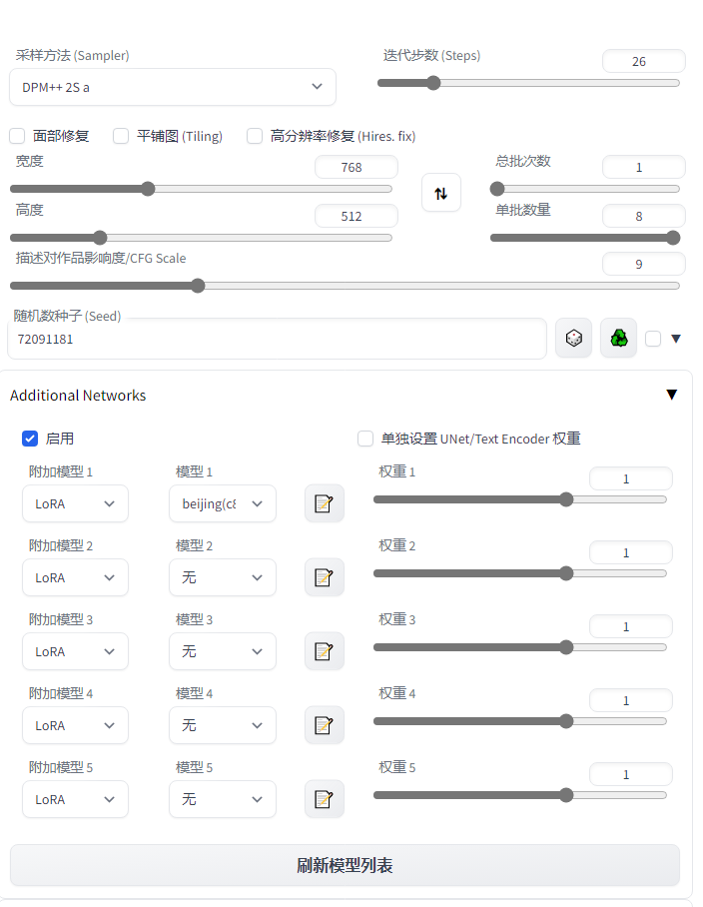Open model info editor for 模型 3
Screen dimensions: 703x907
click(x=325, y=651)
